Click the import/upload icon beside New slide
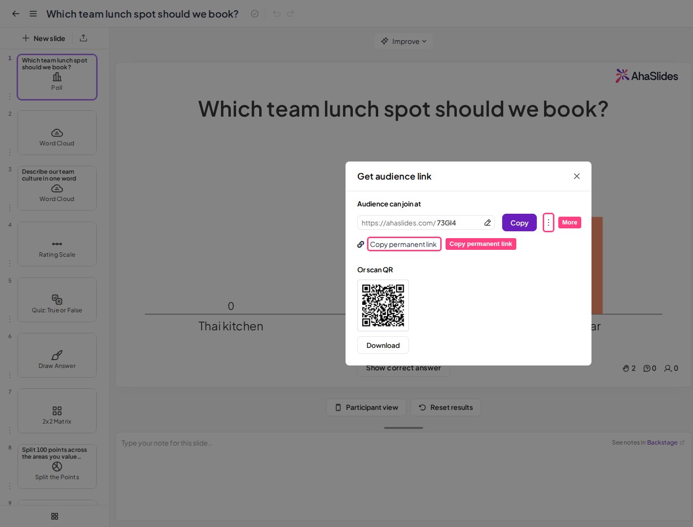Image resolution: width=693 pixels, height=527 pixels. pyautogui.click(x=83, y=38)
